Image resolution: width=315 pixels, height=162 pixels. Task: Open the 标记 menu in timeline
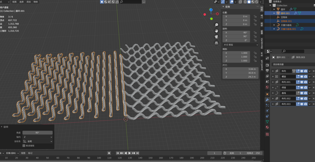30,153
